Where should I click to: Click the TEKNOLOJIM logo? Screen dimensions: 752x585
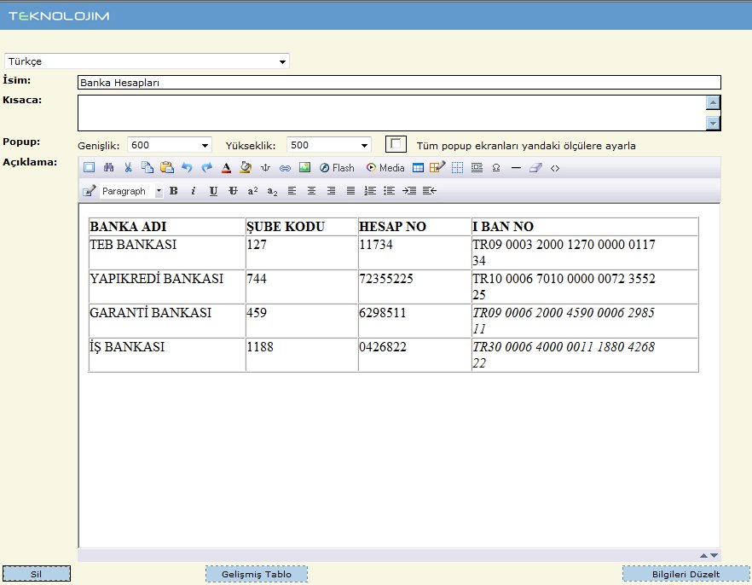point(59,16)
